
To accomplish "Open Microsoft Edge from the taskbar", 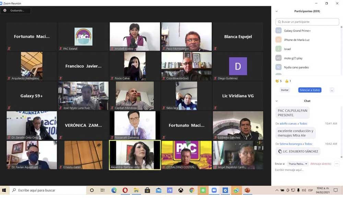I will point(114,190).
